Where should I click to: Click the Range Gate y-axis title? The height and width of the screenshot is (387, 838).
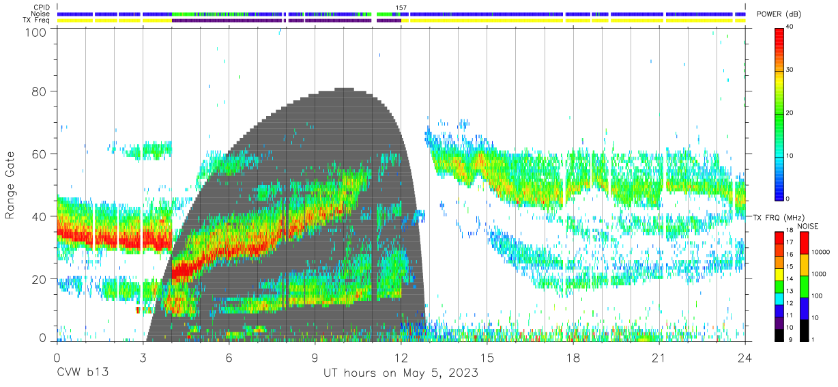click(x=11, y=186)
